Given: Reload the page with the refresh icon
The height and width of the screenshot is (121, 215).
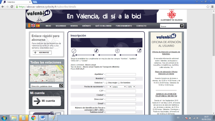Looking at the screenshot, I should (12, 7).
